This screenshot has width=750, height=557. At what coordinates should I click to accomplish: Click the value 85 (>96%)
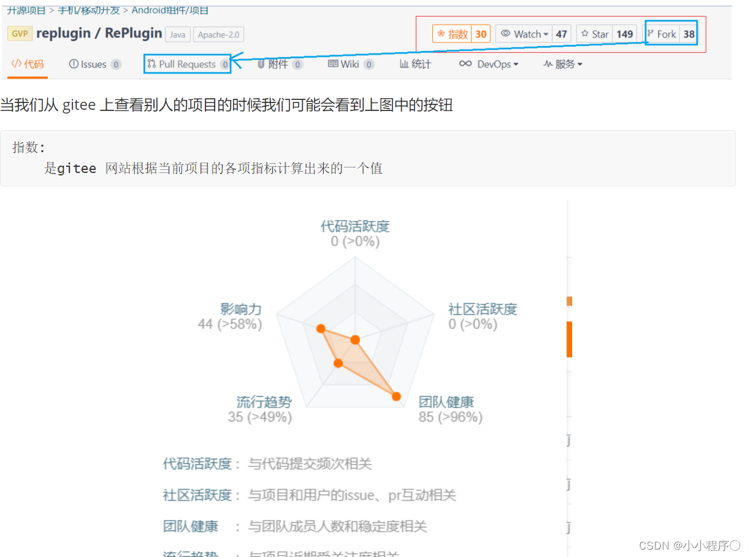(451, 417)
